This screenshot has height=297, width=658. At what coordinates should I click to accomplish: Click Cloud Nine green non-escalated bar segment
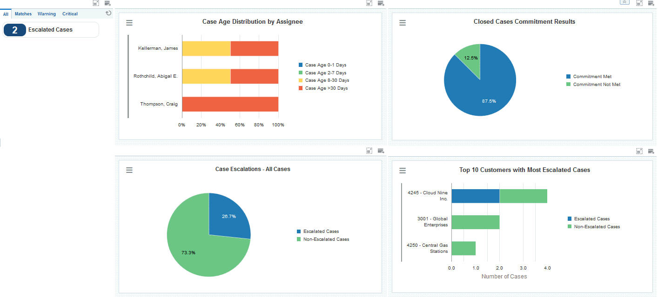524,196
